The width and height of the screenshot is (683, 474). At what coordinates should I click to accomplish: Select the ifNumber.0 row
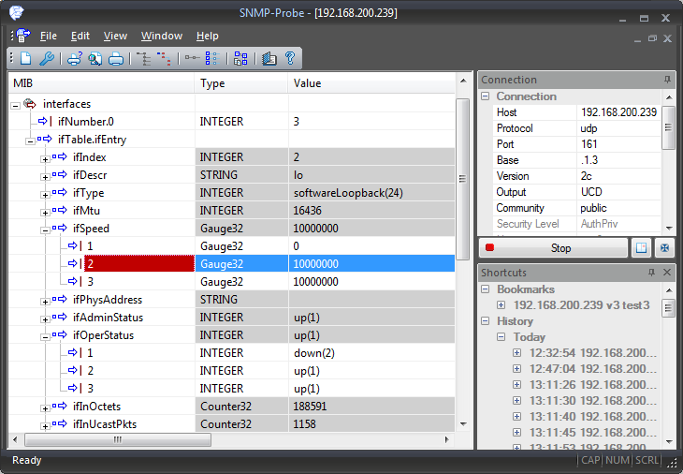coord(232,121)
